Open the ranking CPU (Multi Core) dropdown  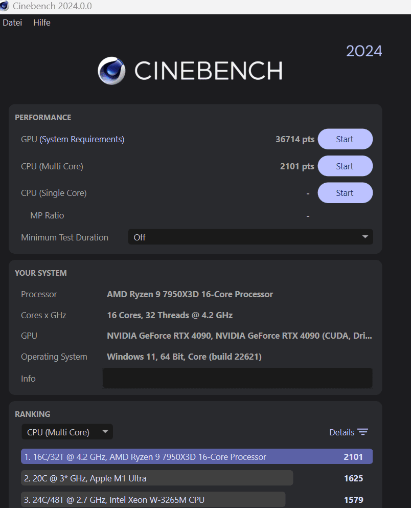(x=67, y=432)
